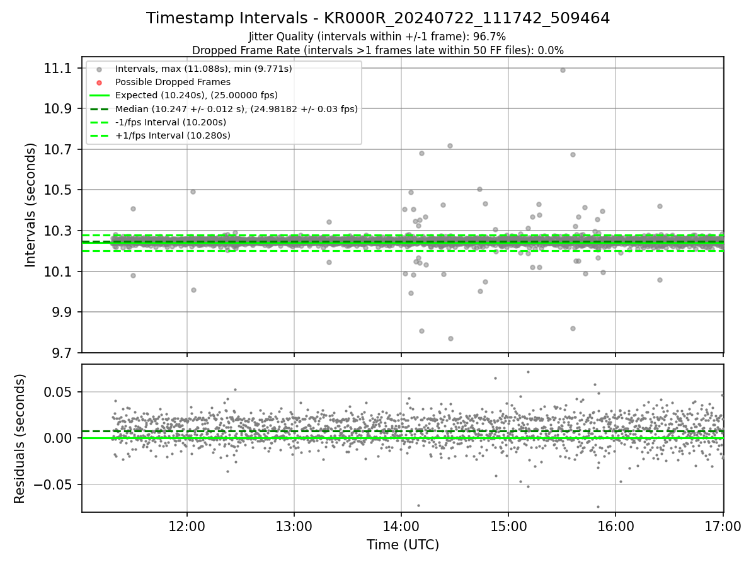Click the red dot marker in the legend

pos(99,82)
